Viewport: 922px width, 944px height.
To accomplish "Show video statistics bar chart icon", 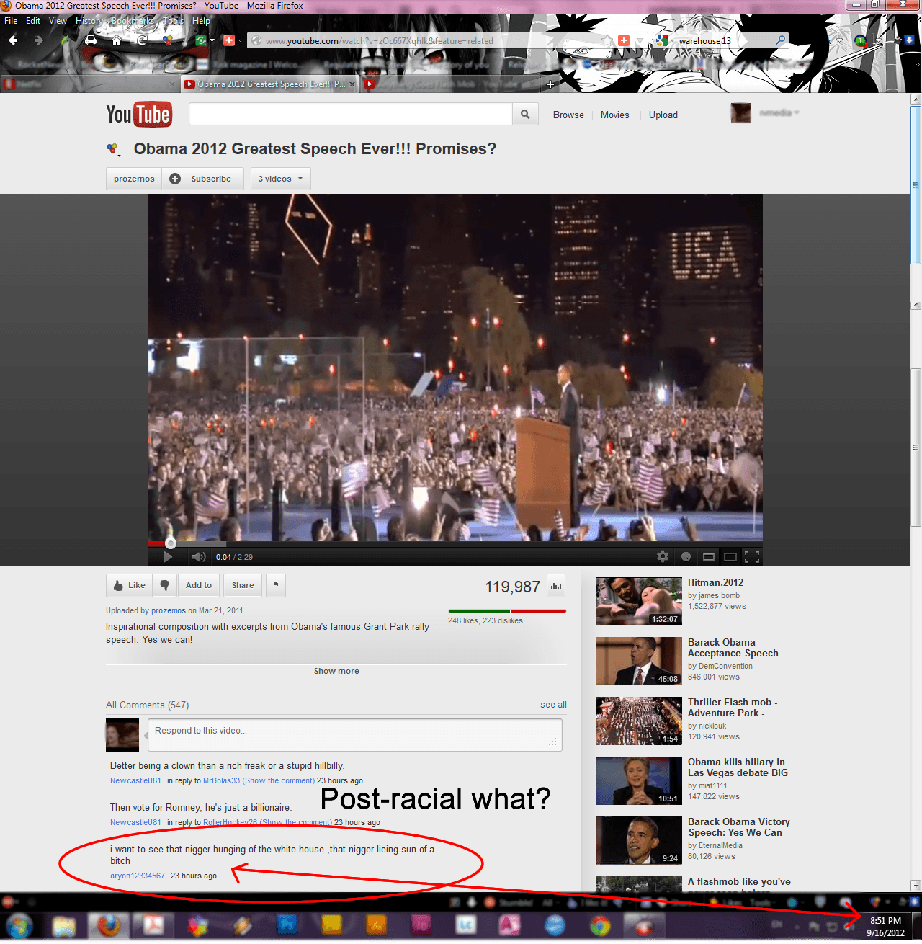I will 556,586.
